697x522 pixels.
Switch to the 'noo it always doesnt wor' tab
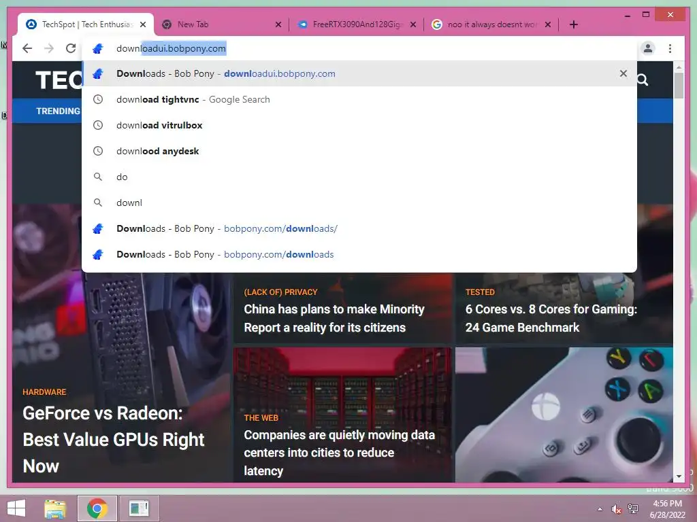[492, 24]
